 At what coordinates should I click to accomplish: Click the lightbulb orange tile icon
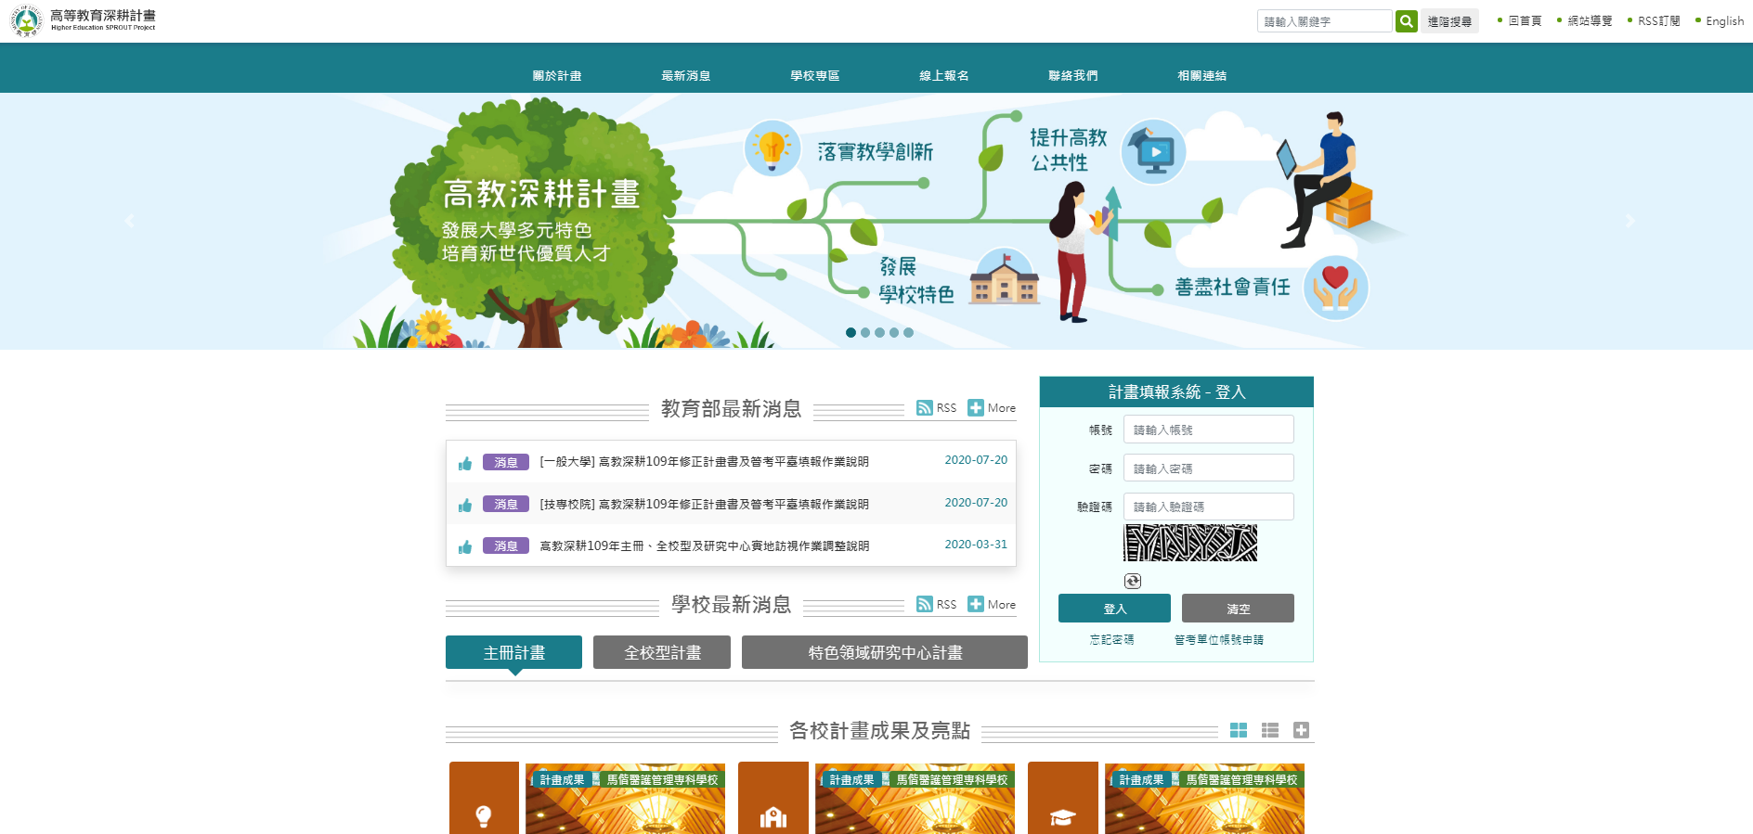pos(484,815)
